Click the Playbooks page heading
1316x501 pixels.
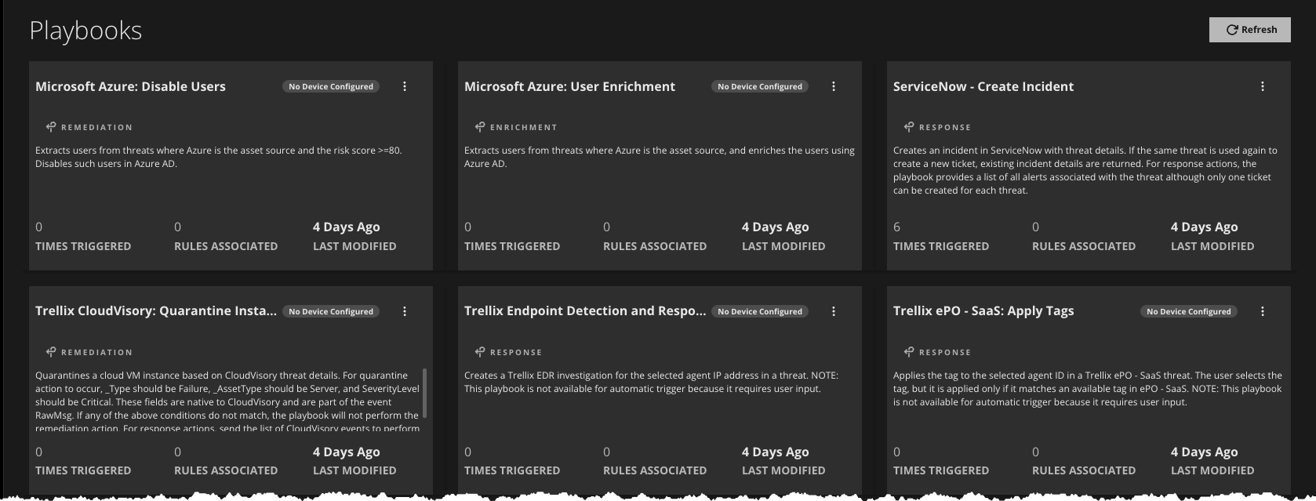(x=85, y=31)
